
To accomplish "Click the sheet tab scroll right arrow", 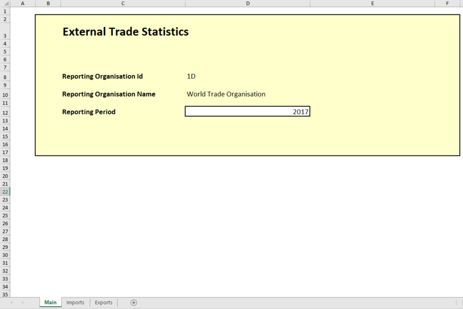I will (x=23, y=303).
